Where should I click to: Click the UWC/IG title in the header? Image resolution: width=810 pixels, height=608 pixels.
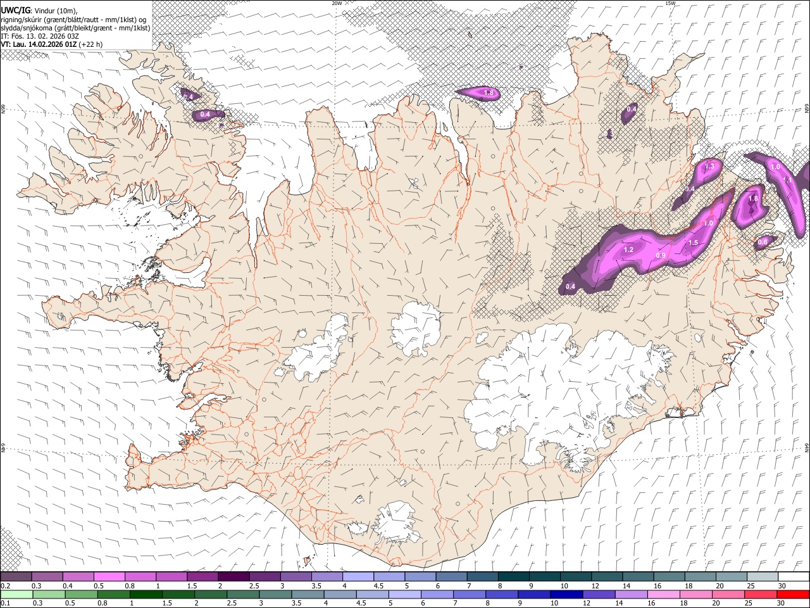[15, 10]
